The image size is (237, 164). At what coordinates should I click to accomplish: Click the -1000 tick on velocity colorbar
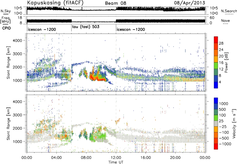pos(225,144)
